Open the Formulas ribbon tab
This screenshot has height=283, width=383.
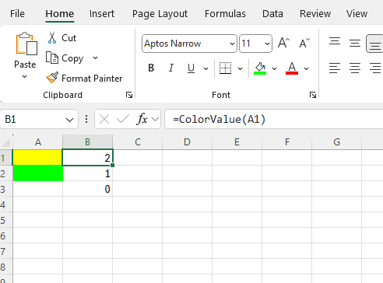click(x=225, y=14)
